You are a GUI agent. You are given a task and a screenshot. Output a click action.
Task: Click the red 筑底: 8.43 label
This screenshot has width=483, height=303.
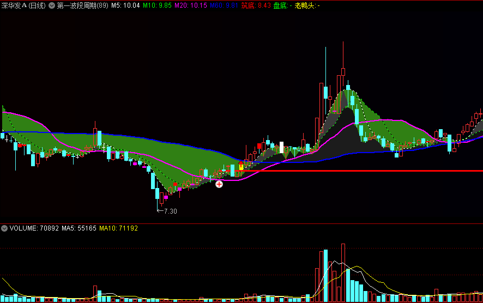tap(256, 5)
